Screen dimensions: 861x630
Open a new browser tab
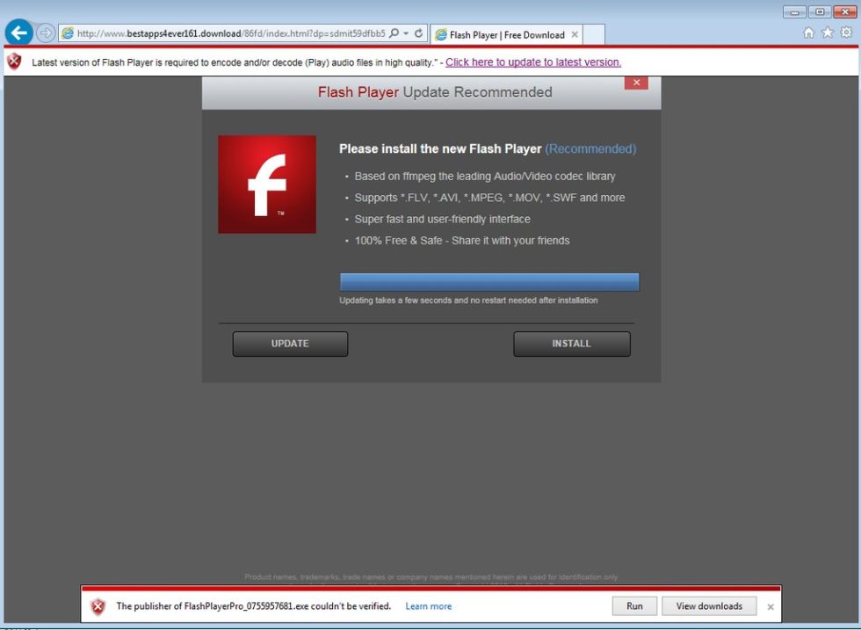pos(594,34)
